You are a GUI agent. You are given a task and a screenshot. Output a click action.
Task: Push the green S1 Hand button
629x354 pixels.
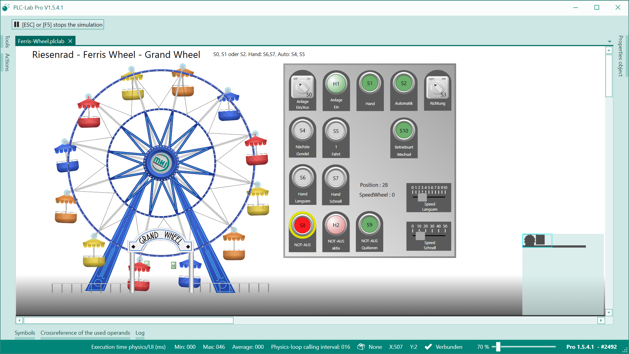370,84
